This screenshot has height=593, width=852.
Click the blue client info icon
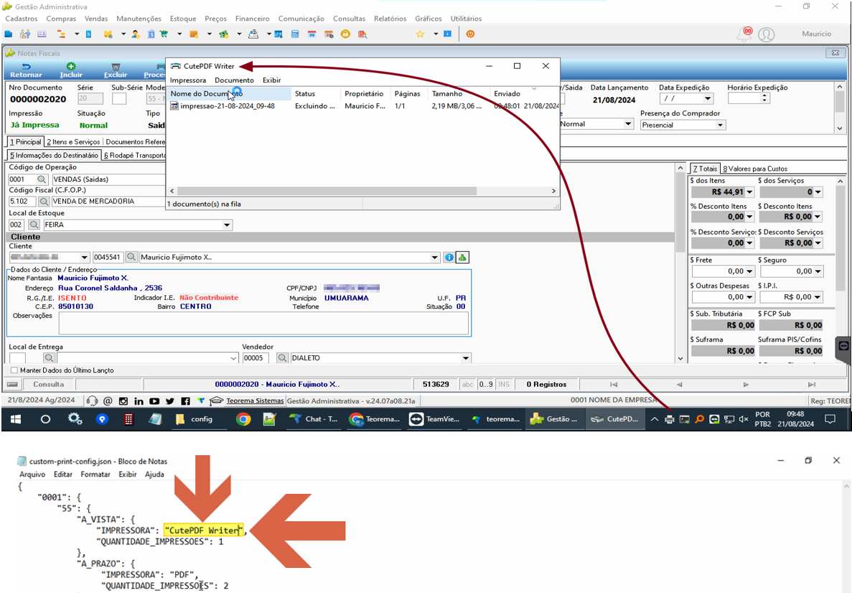click(x=449, y=257)
